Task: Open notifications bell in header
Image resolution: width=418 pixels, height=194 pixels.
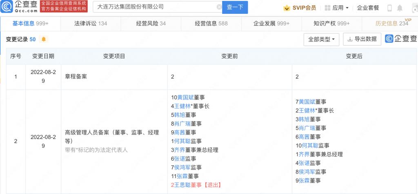Action: pos(400,8)
